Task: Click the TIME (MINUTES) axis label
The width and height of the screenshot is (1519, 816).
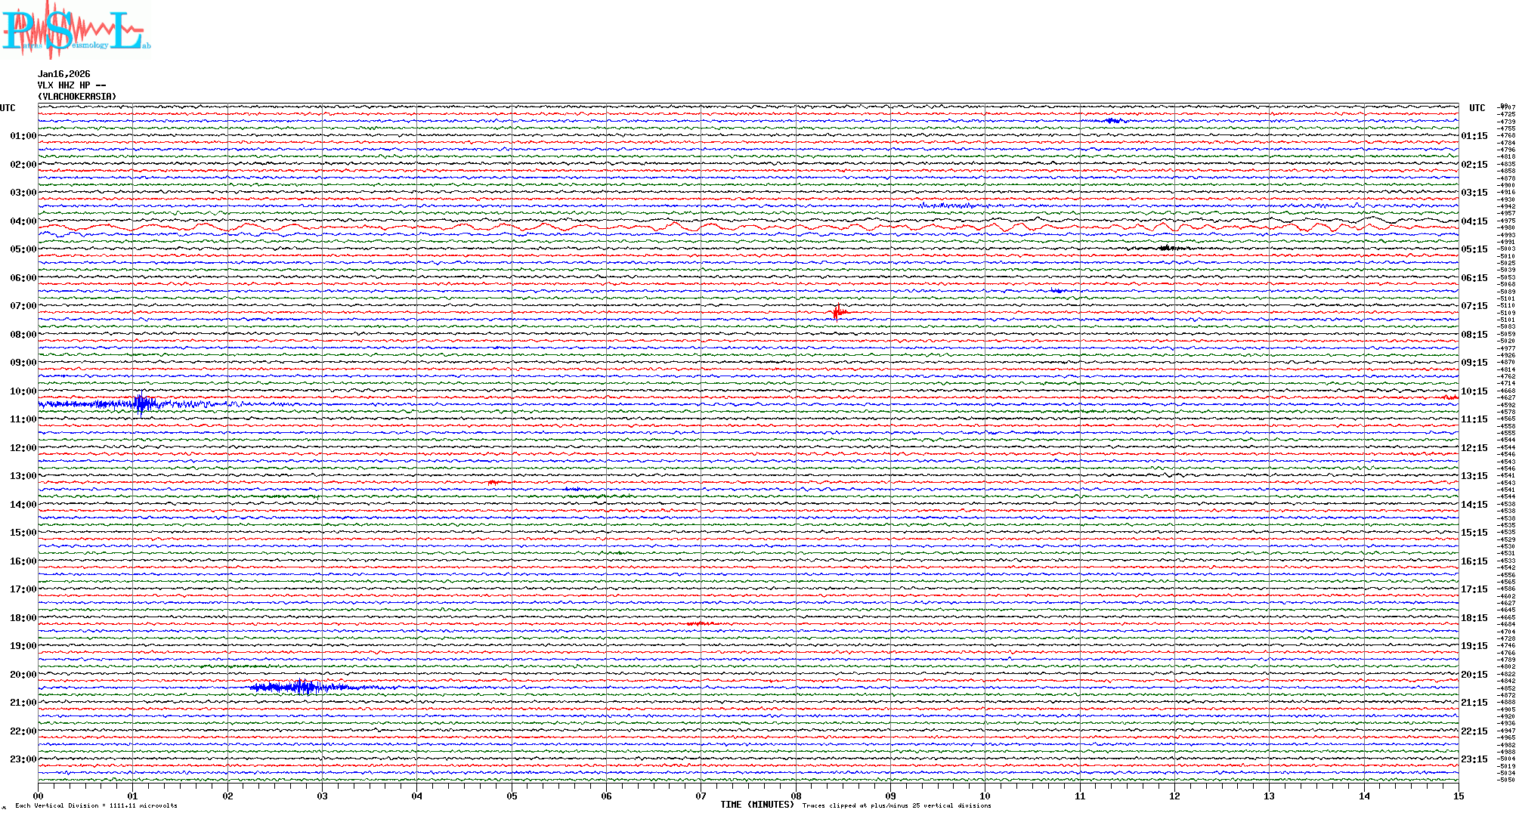Action: tap(756, 805)
